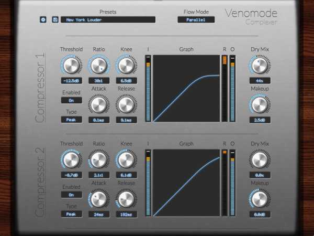This screenshot has width=314, height=236.
Task: Click the Compressor 1 Ratio knob
Action: (x=99, y=66)
